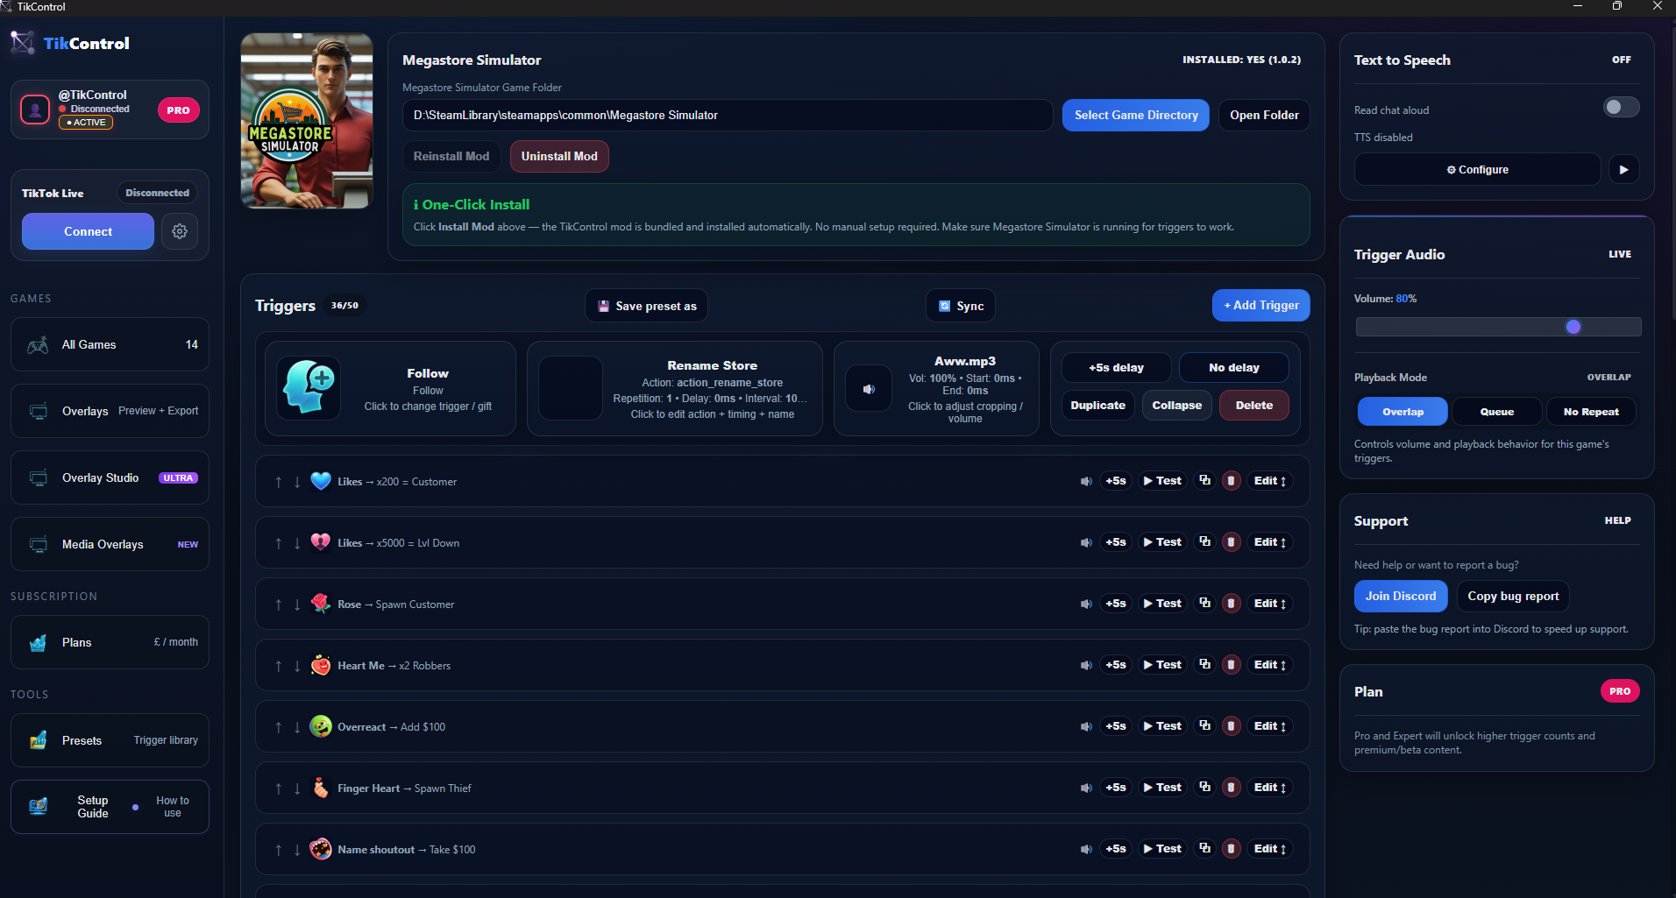The image size is (1676, 898).
Task: Expand Edit for Finger Heart Spawn Thief
Action: pos(1269,788)
